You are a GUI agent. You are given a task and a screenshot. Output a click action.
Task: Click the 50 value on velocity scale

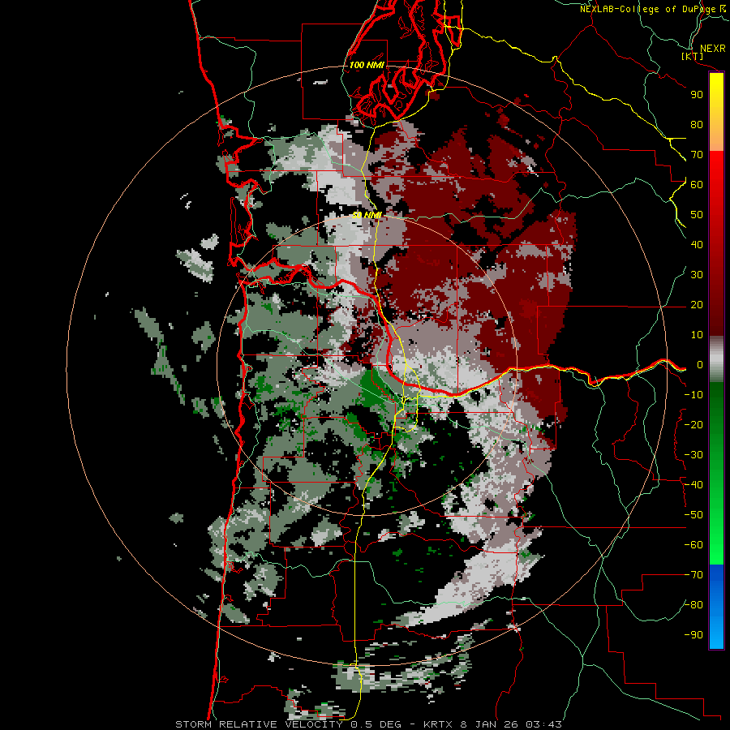(x=697, y=215)
